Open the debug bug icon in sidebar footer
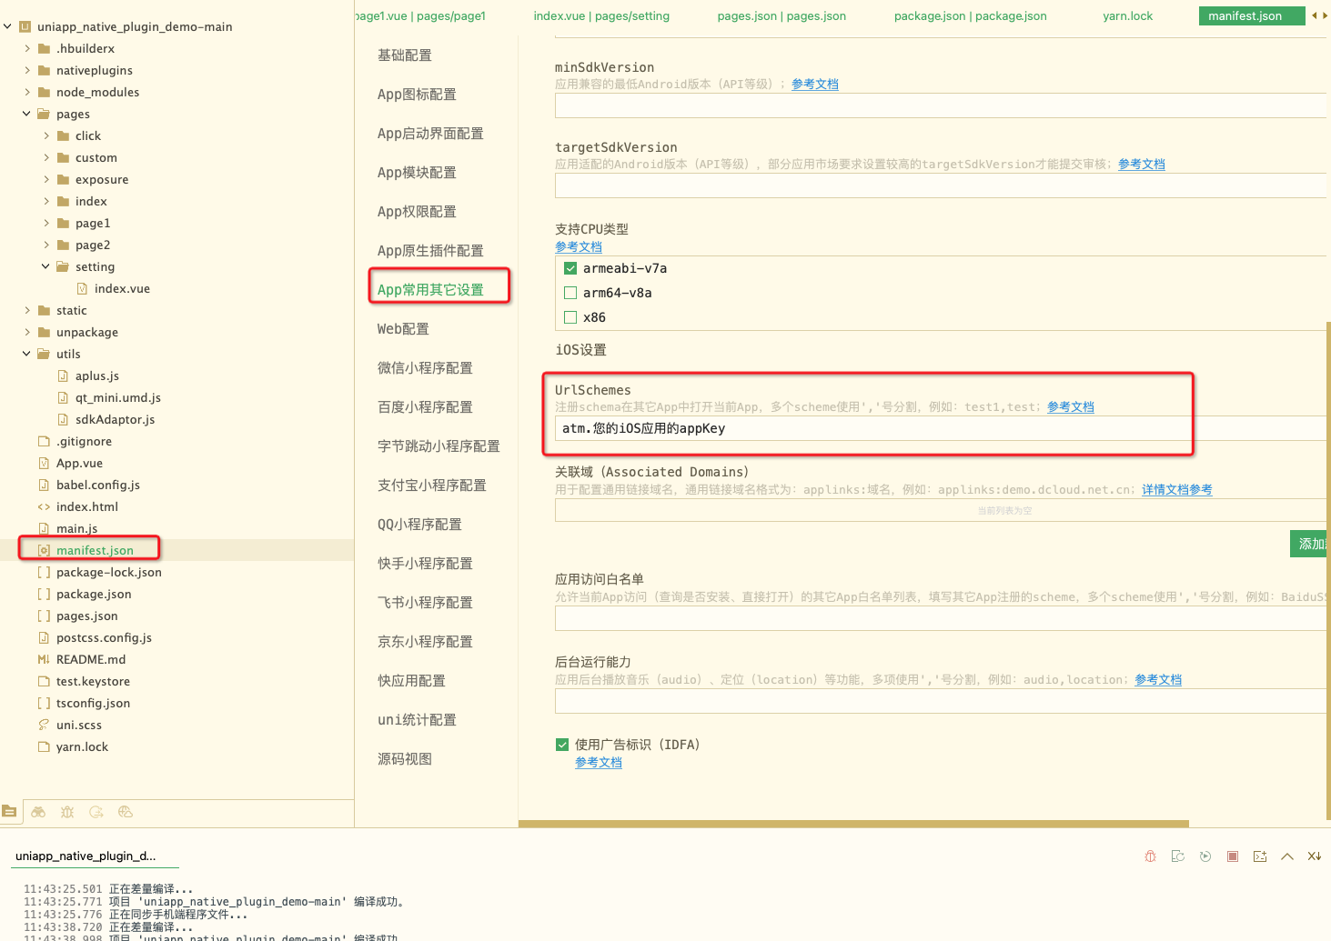This screenshot has height=941, width=1331. [x=67, y=812]
